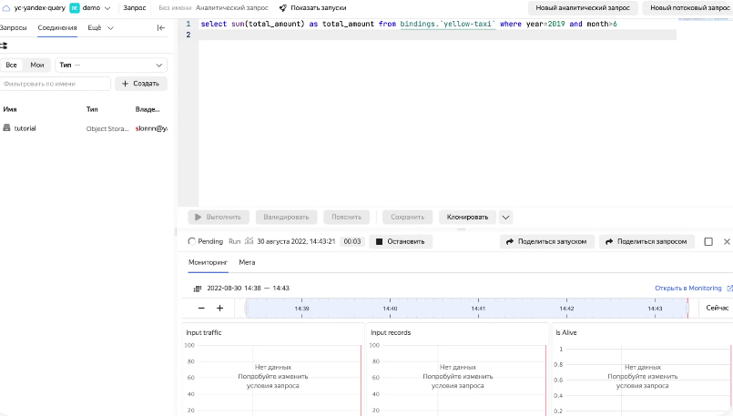
Task: Click the Фильтровать по имени field
Action: pos(55,84)
